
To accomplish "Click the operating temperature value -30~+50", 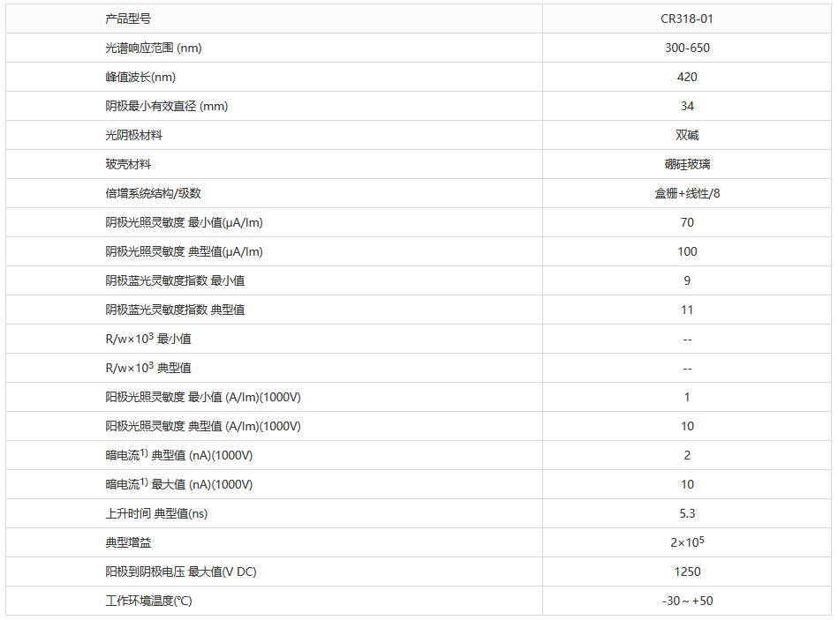I will [687, 601].
